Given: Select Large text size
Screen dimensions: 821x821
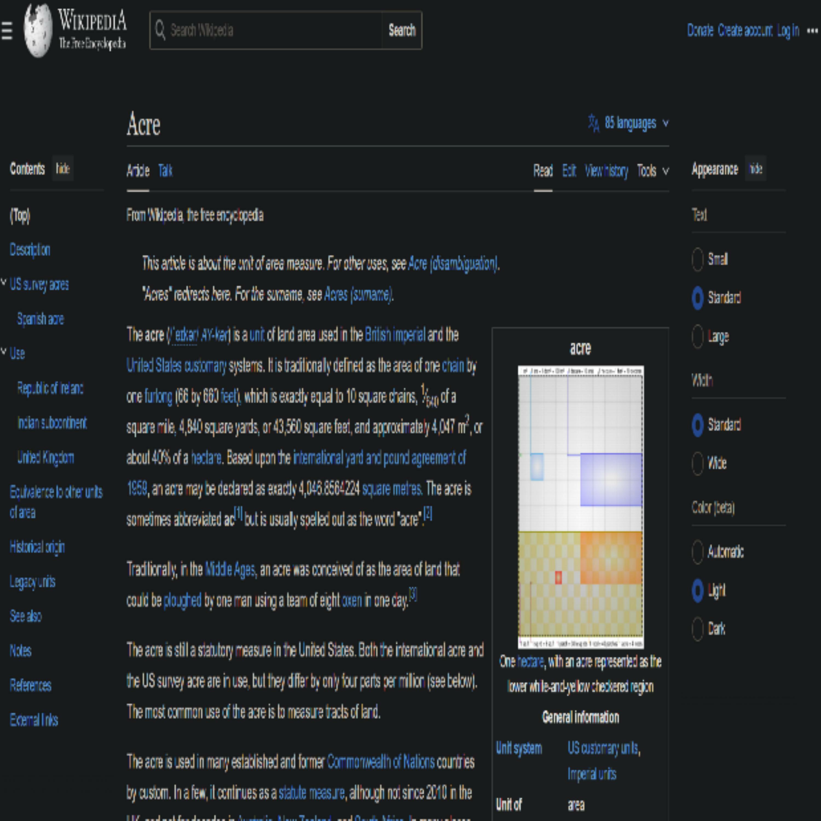Looking at the screenshot, I should pos(697,337).
